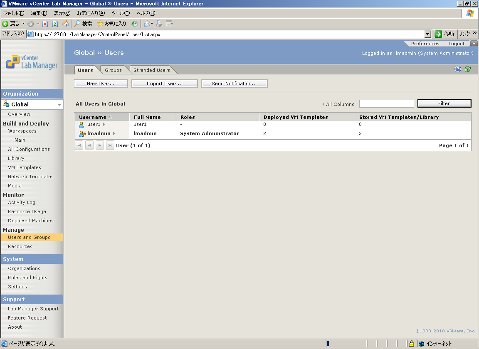Click the New User... button
Viewport: 479px width, 349px height.
point(101,84)
